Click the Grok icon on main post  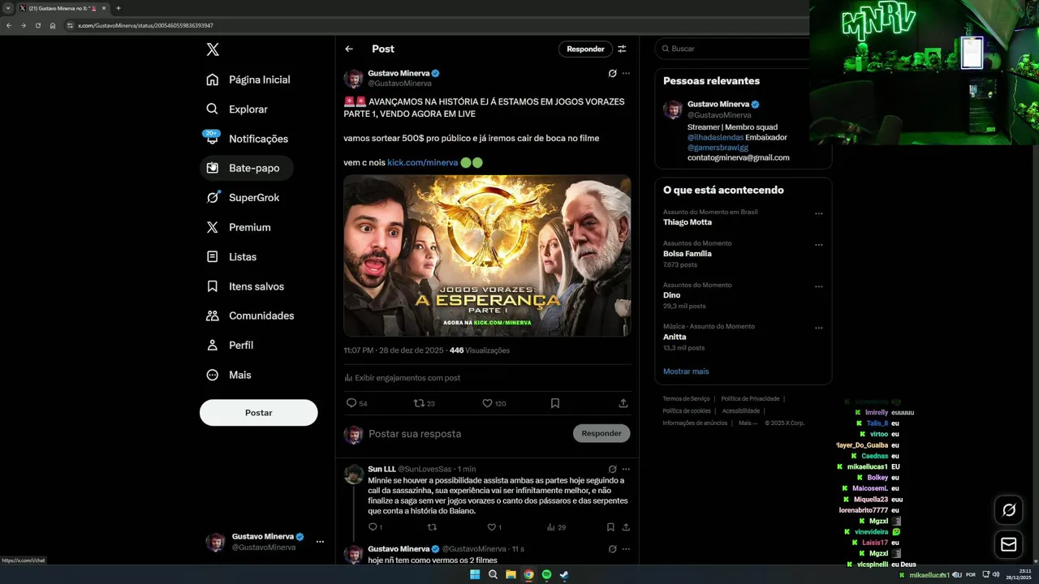[612, 73]
